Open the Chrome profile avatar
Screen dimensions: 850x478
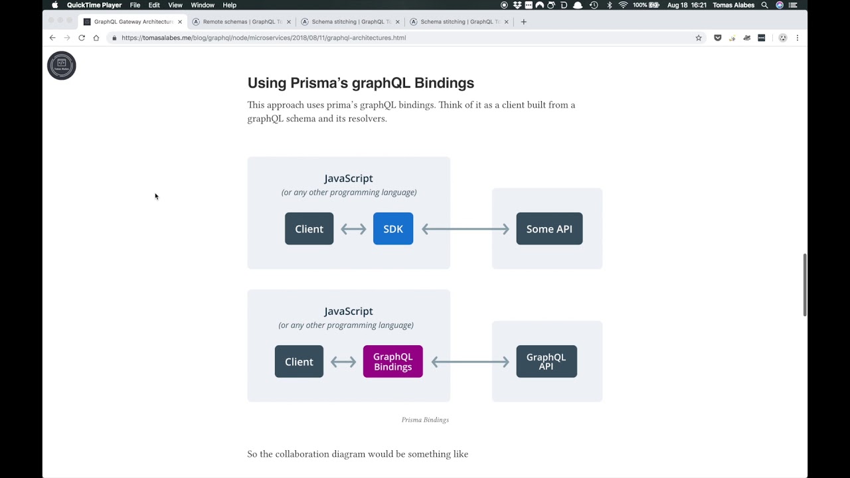coord(783,38)
